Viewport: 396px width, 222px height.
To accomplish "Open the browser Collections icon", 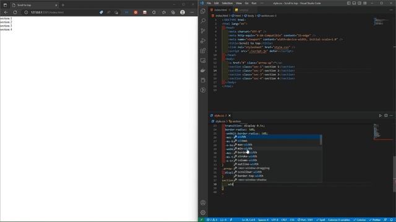I will click(173, 12).
